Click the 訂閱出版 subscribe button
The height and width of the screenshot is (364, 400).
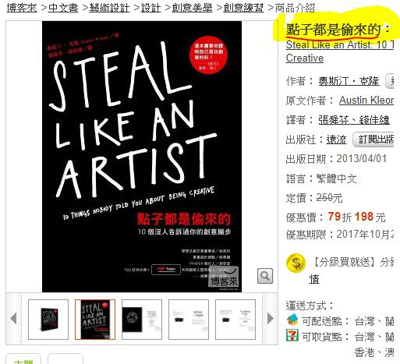point(373,140)
